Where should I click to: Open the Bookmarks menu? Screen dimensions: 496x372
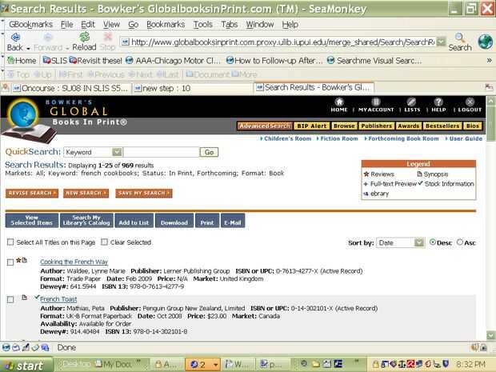(166, 24)
